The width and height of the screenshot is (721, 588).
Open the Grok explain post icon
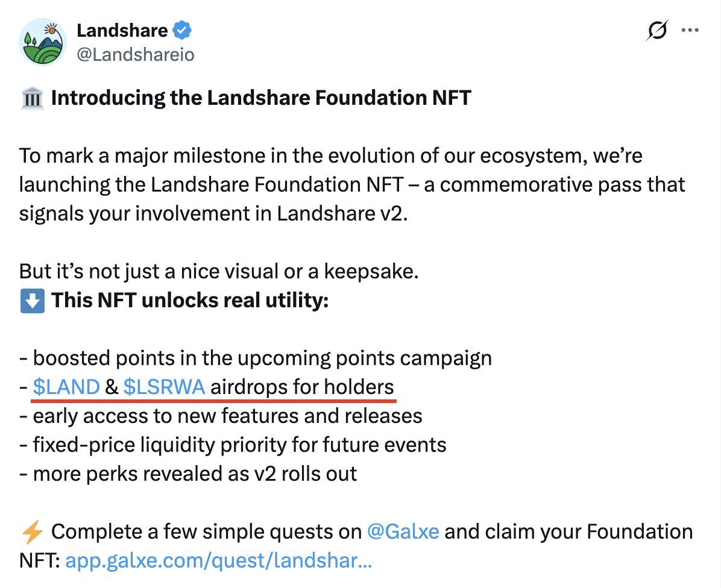click(x=656, y=30)
